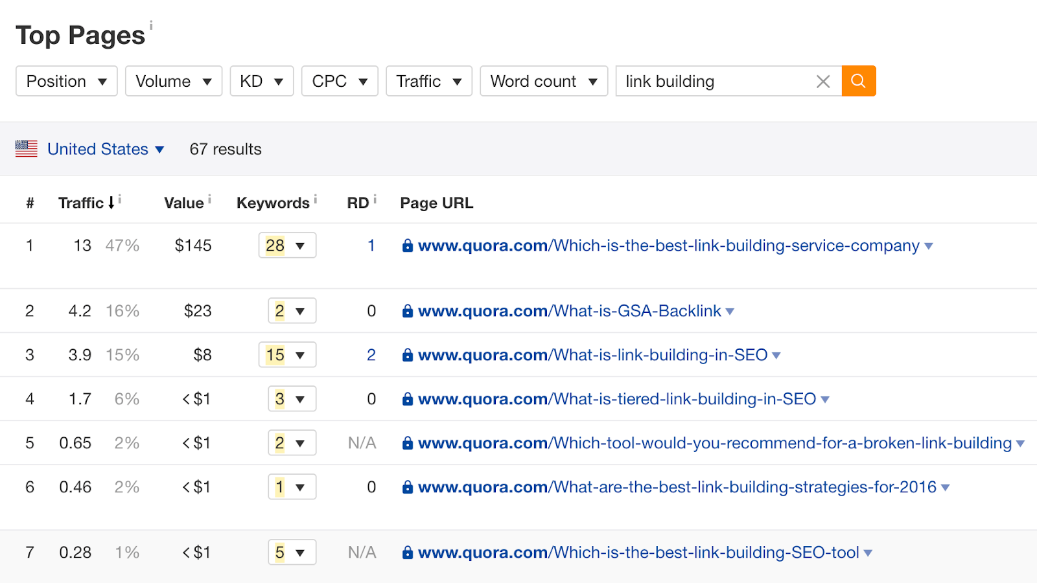The height and width of the screenshot is (583, 1037).
Task: Open arrow menu after What-is-link-building-in-SEO URL
Action: (776, 356)
